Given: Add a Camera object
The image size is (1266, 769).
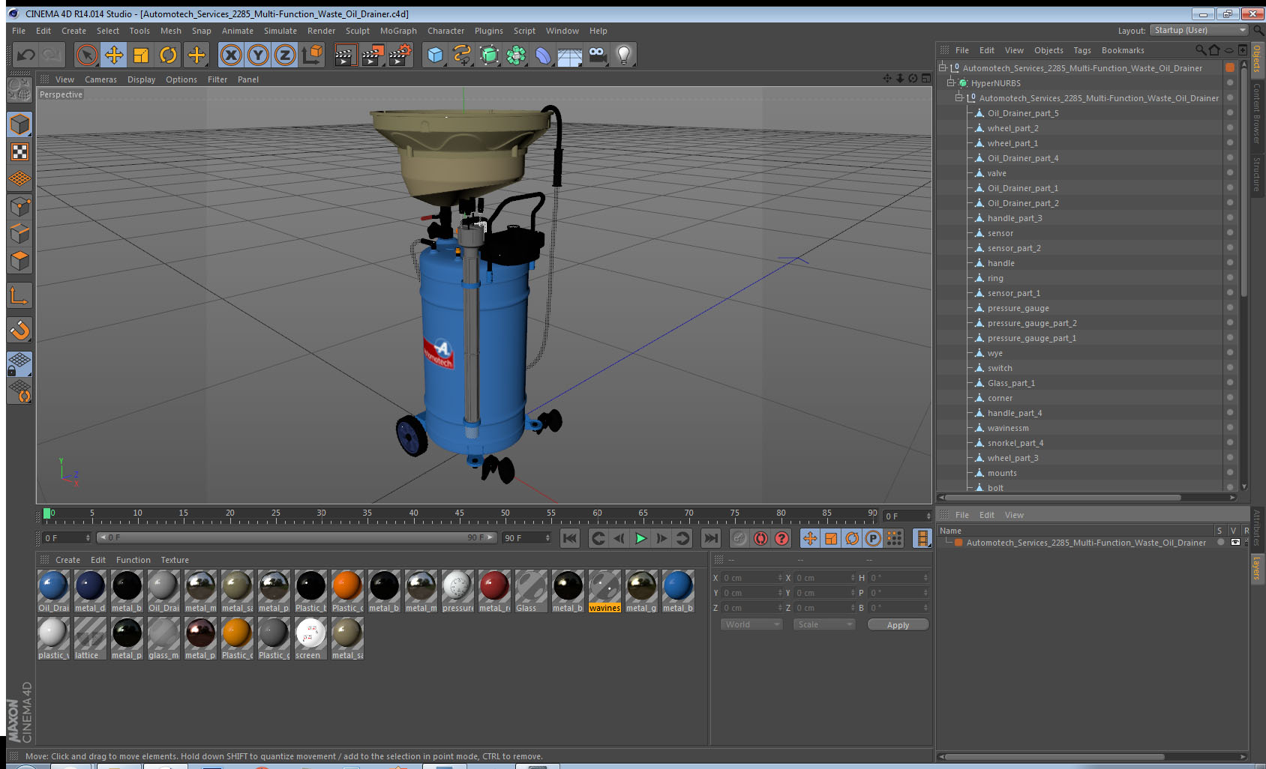Looking at the screenshot, I should click(x=597, y=55).
